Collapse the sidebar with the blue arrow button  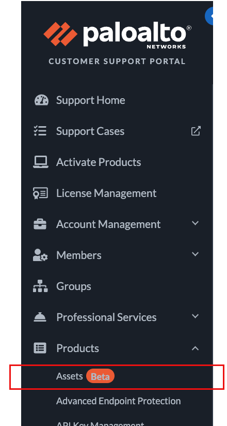coord(209,17)
